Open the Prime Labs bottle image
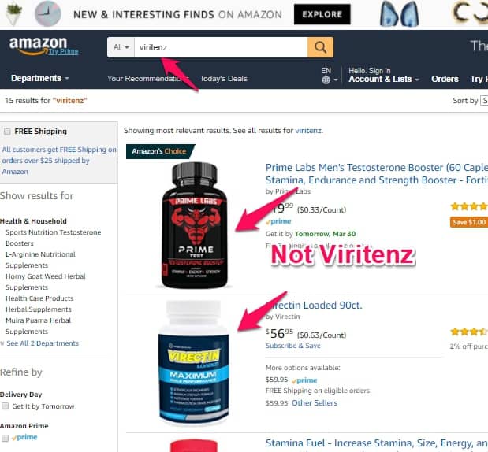 click(195, 225)
